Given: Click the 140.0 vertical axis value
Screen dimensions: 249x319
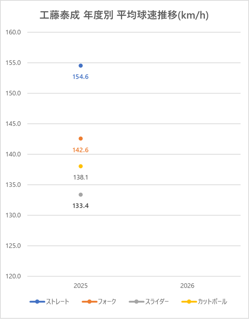Looking at the screenshot, I should click(x=14, y=154).
